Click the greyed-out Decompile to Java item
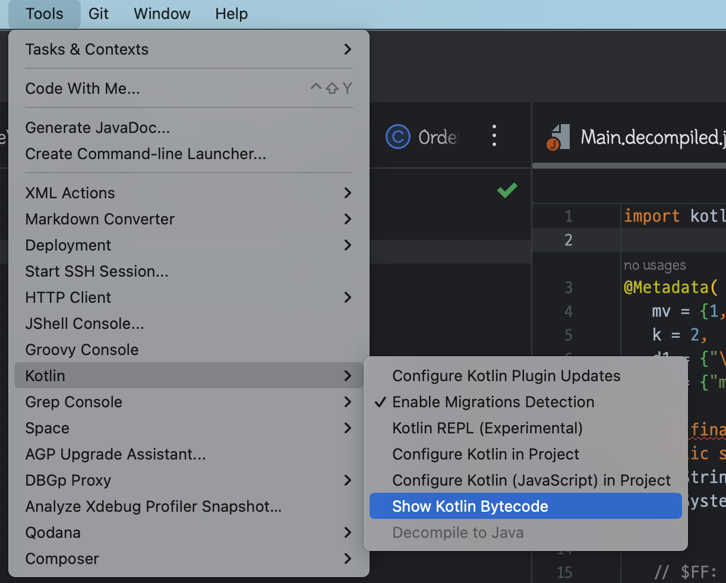This screenshot has height=583, width=726. [526, 533]
